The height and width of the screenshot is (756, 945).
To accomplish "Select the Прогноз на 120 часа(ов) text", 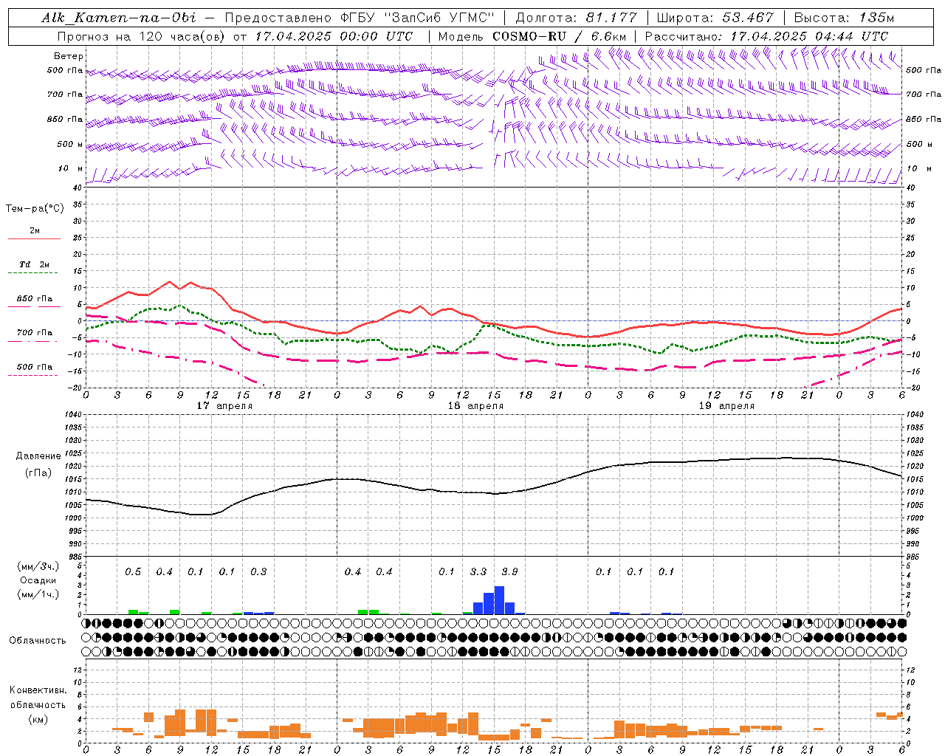I will pos(142,36).
